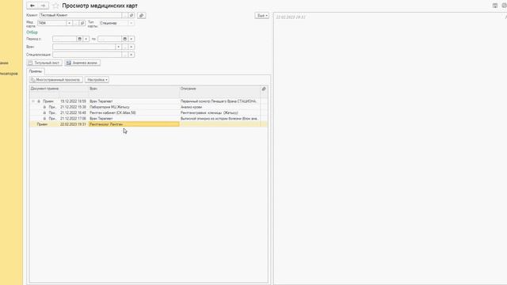The width and height of the screenshot is (507, 285).
Task: Select the Врач Терапевт row dated 19.12.2022 18:59
Action: coord(148,101)
